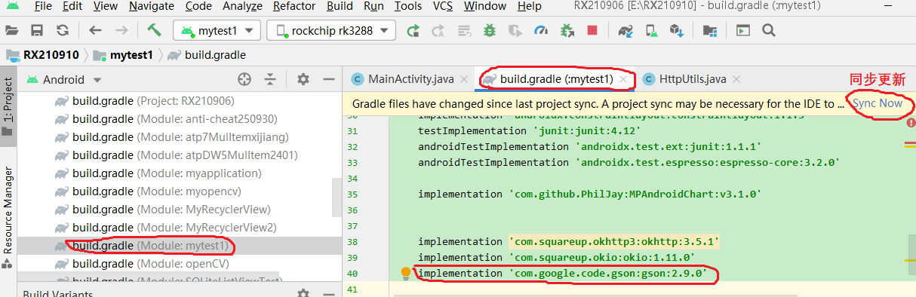Click the Synchronize refresh toolbar icon

coord(62,31)
